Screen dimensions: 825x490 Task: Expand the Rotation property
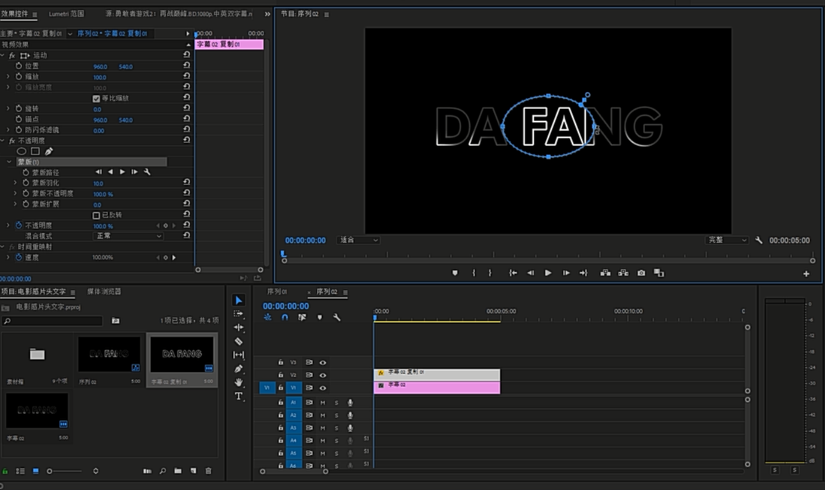[8, 109]
